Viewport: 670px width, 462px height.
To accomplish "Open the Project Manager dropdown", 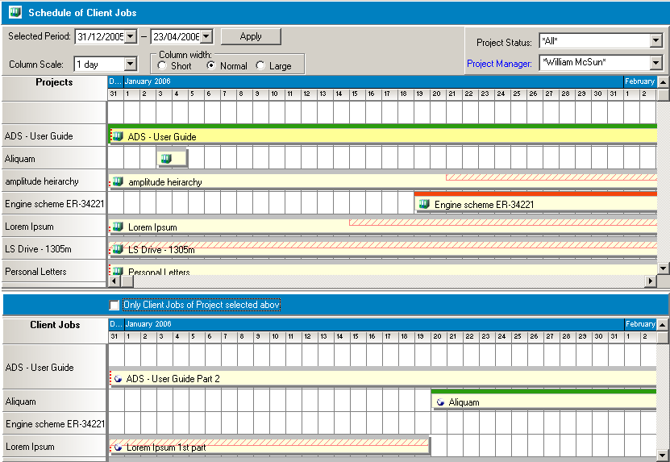I will click(656, 63).
